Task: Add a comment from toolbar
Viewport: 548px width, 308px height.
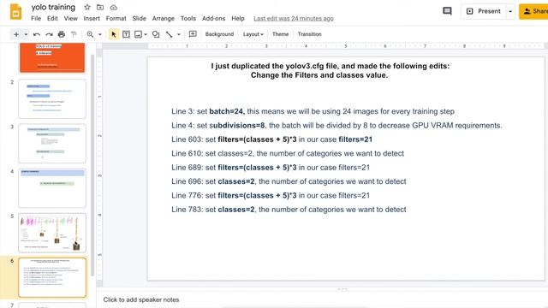Action: pos(193,34)
